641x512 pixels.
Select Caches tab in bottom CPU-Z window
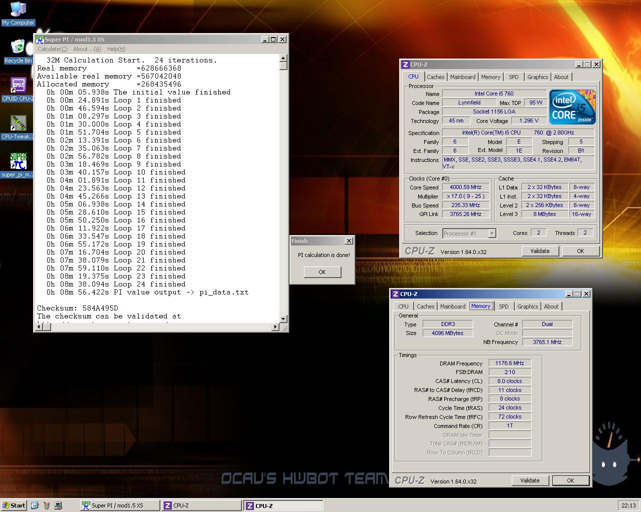tap(425, 306)
